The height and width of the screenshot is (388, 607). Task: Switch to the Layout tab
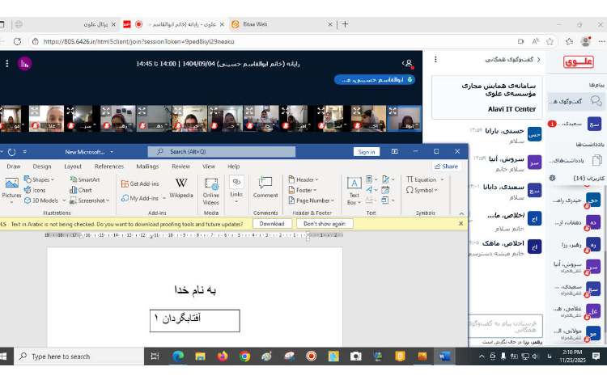pyautogui.click(x=73, y=167)
